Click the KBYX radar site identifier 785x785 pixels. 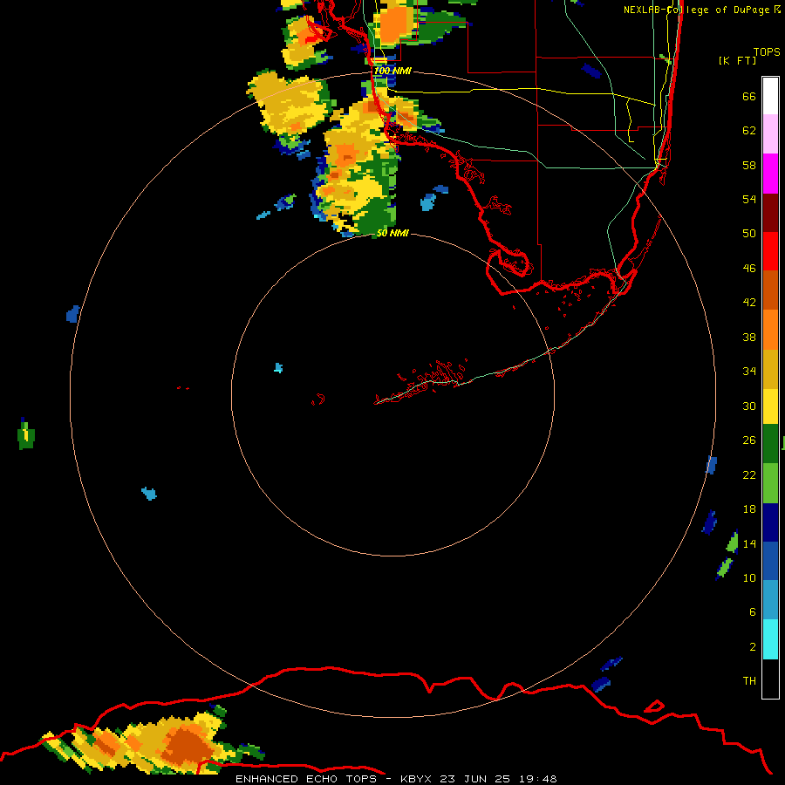click(415, 779)
